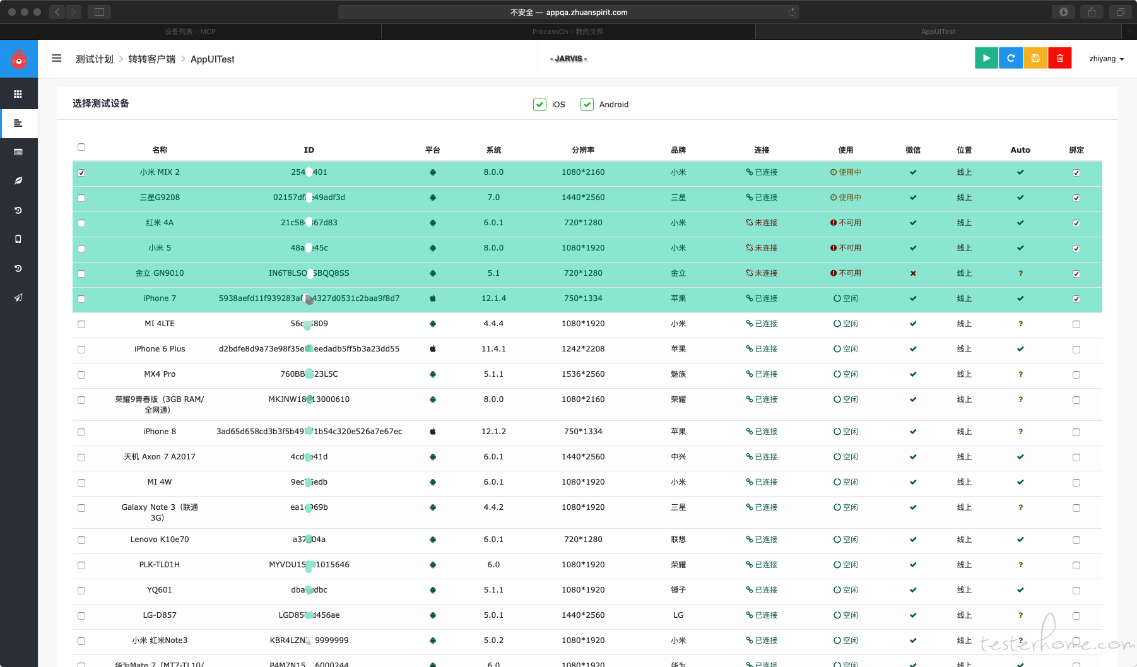Click the yellow save button
Screen dimensions: 1137x667
click(x=1035, y=58)
